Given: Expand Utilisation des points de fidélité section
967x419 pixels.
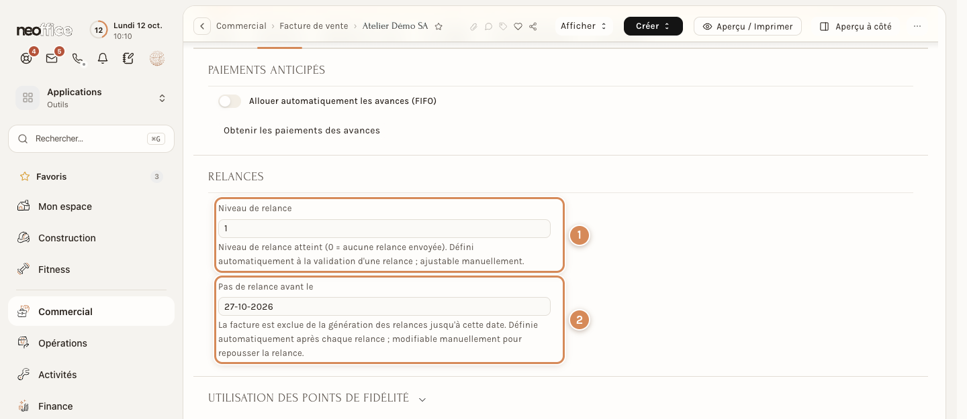Looking at the screenshot, I should [x=422, y=399].
